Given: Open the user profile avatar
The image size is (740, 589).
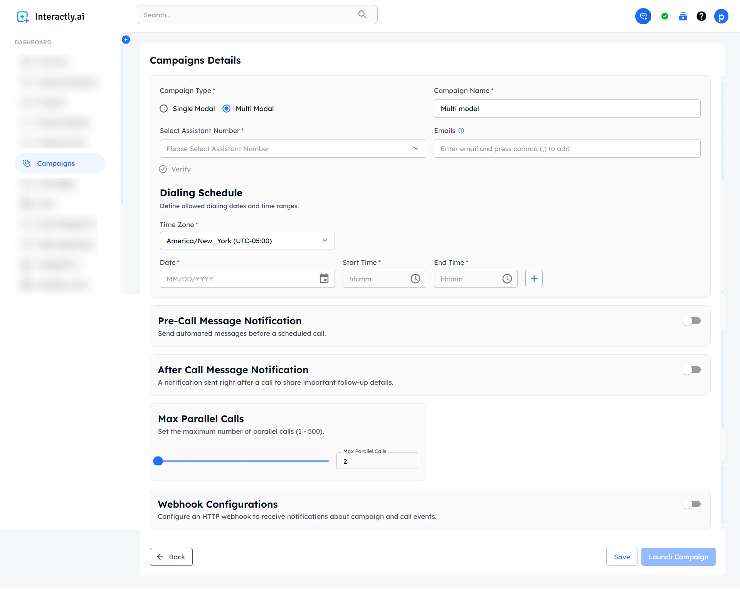Looking at the screenshot, I should point(721,17).
